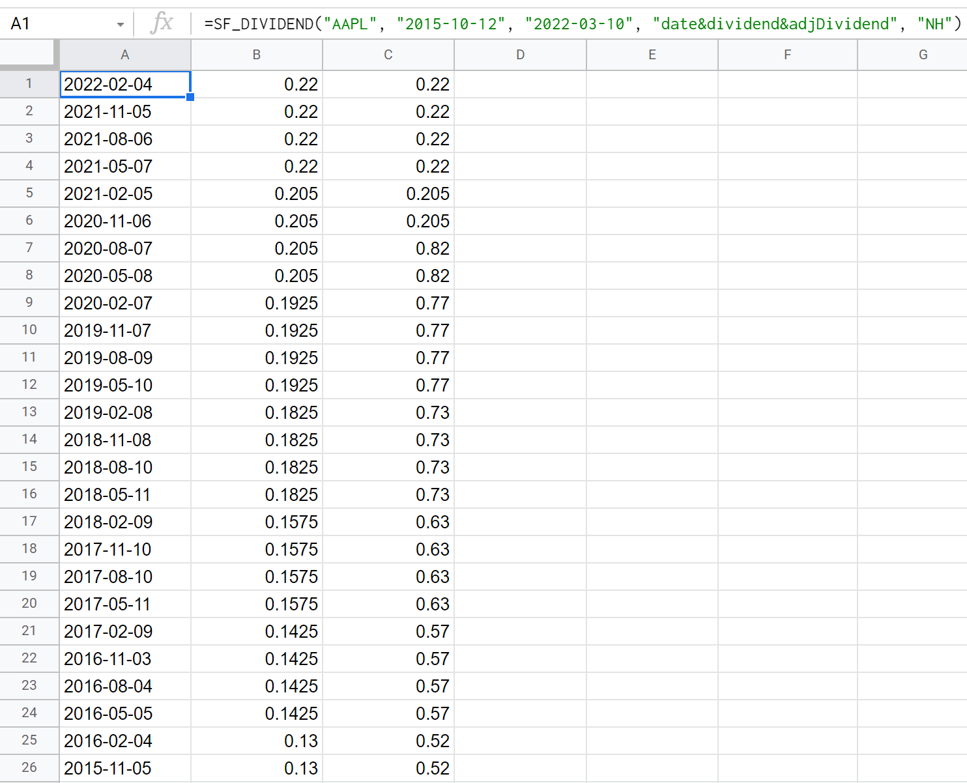Click cell containing 2016-08-04
The width and height of the screenshot is (967, 783).
pyautogui.click(x=125, y=686)
